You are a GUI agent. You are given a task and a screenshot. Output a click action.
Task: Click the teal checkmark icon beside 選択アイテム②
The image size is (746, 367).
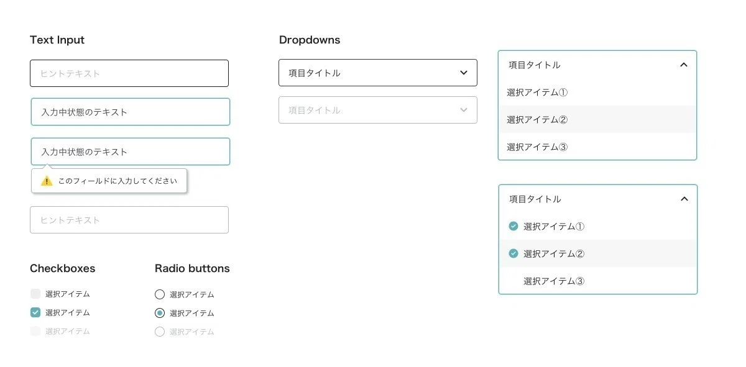coord(513,253)
